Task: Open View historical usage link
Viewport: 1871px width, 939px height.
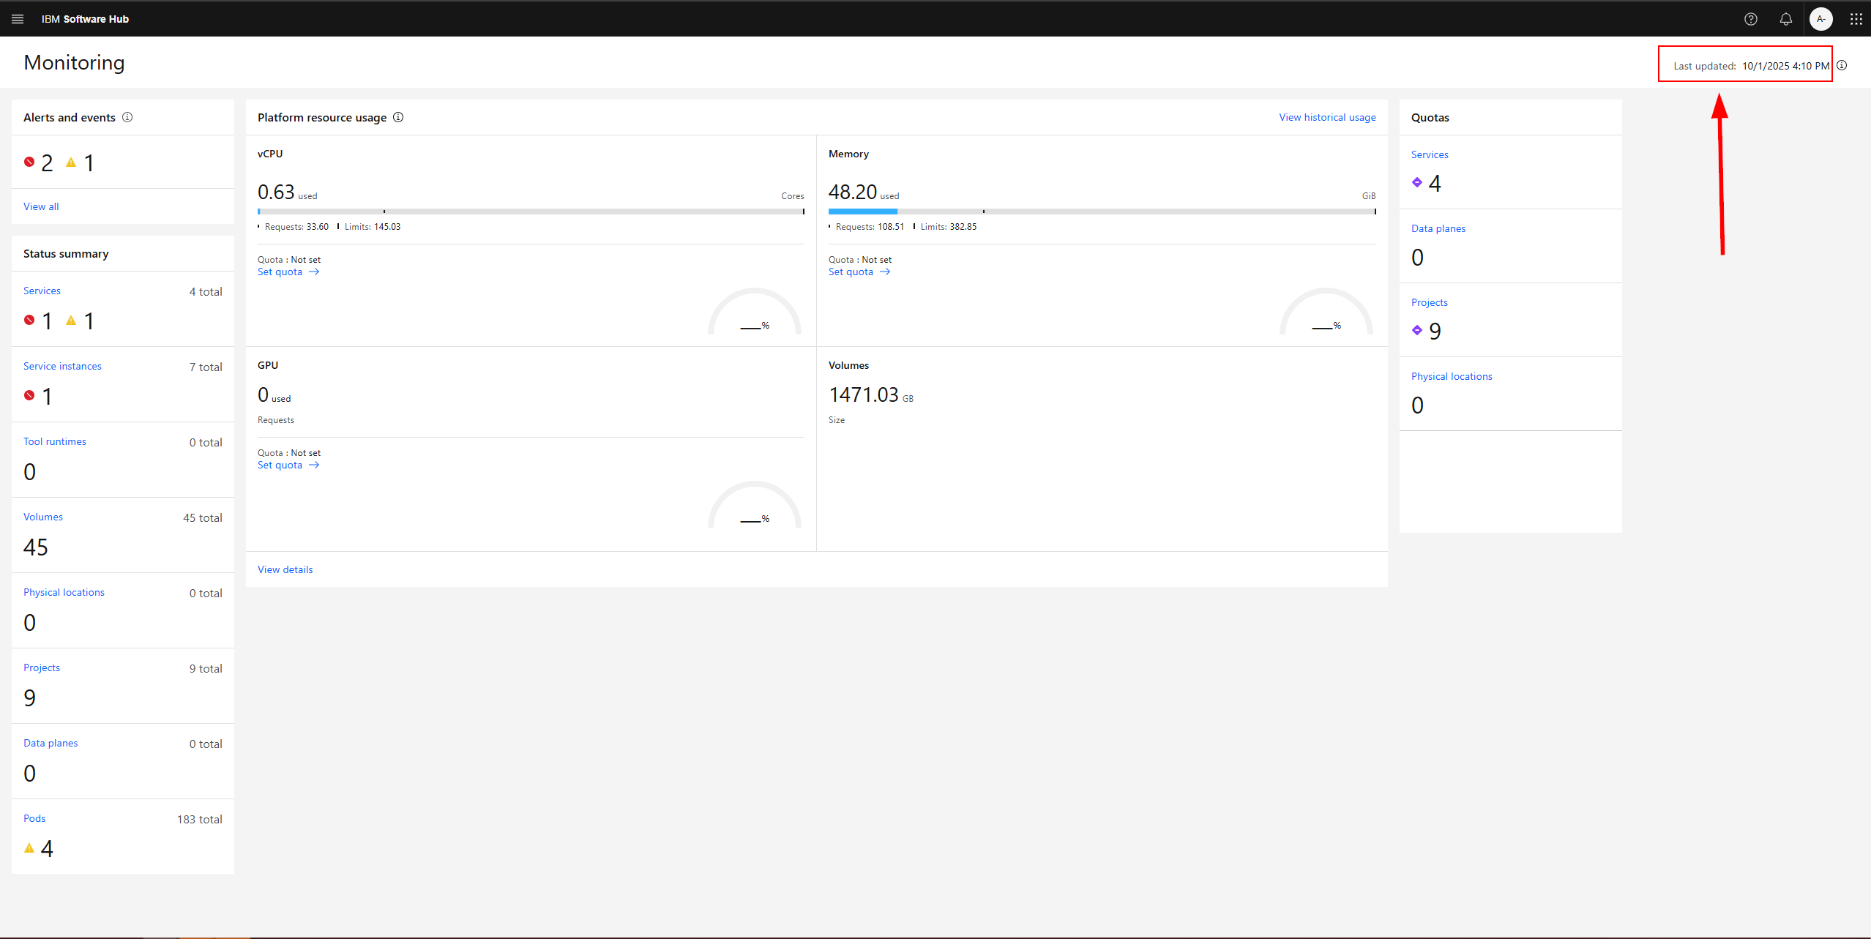Action: [x=1326, y=117]
